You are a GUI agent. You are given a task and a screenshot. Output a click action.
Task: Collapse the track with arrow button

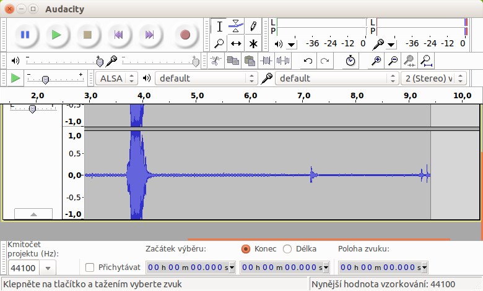click(x=33, y=214)
